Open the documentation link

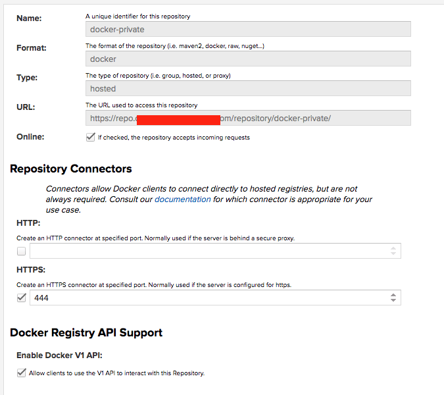click(x=182, y=199)
